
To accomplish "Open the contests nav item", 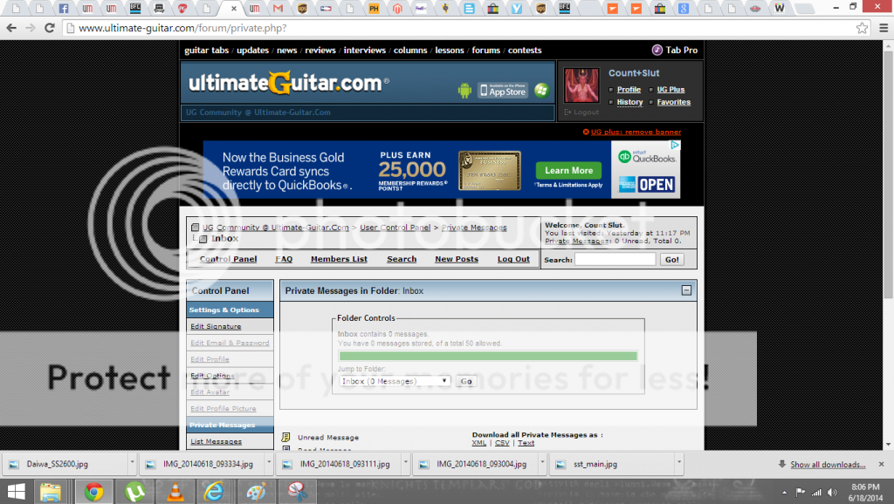I will click(525, 50).
